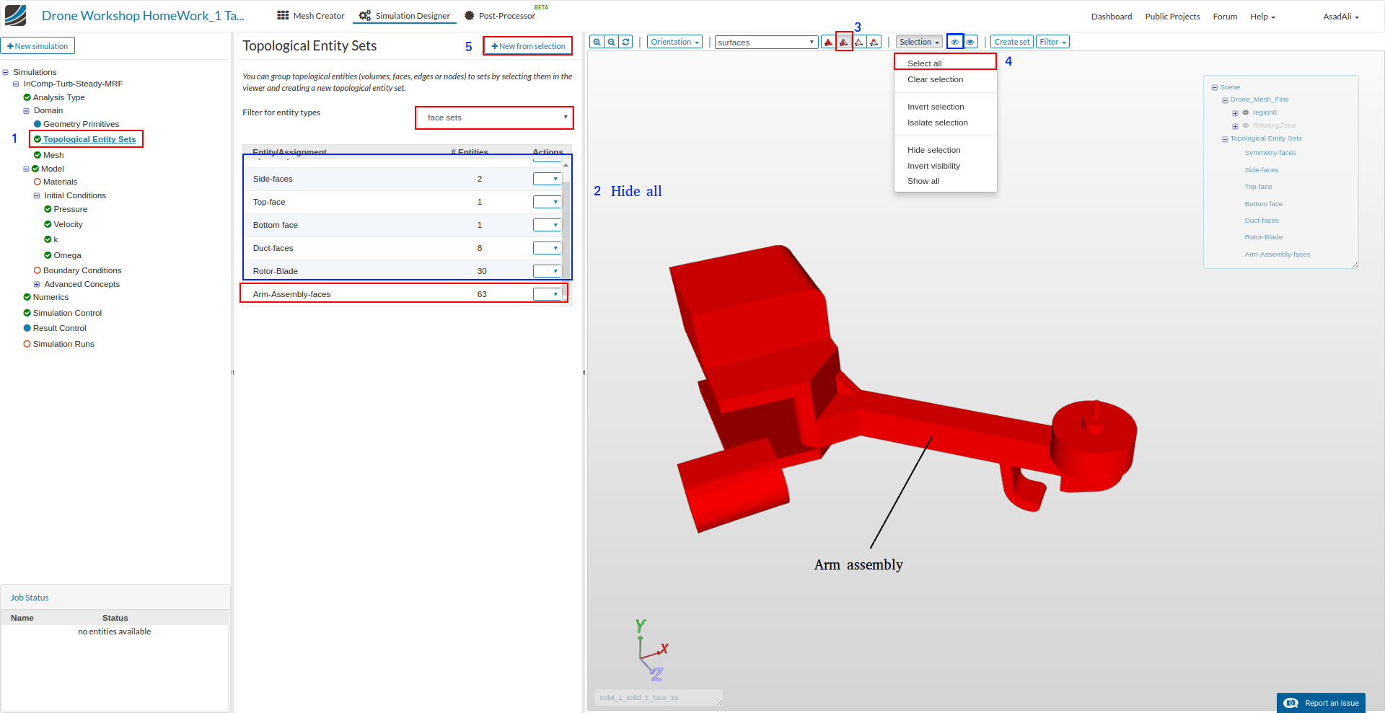Viewport: 1385px width, 713px height.
Task: Zoom out the 3D viewer
Action: click(x=612, y=42)
